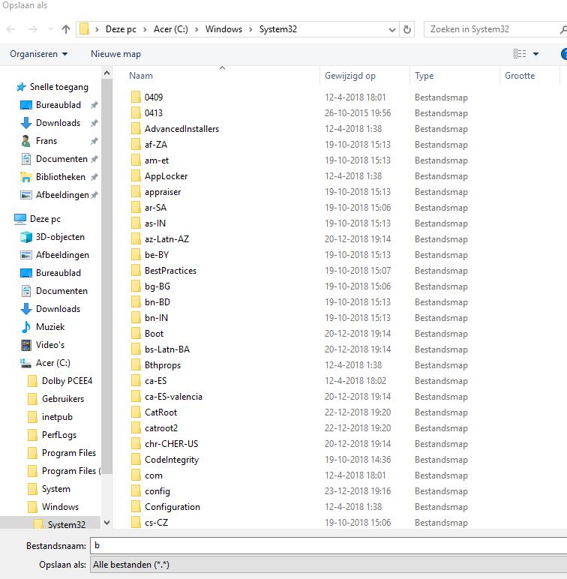This screenshot has width=567, height=579.
Task: Open the view options dropdown arrow
Action: (535, 54)
